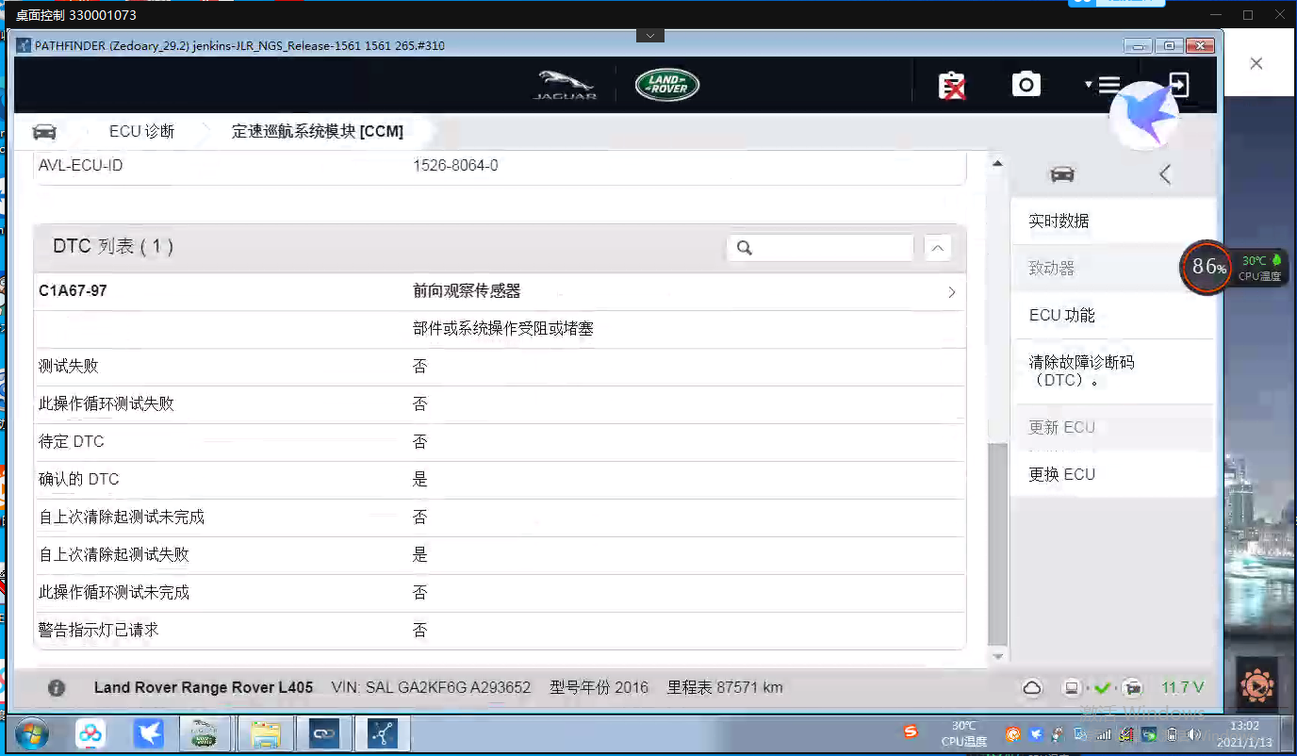Click the VIN text in status bar
This screenshot has height=756, width=1297.
click(x=431, y=688)
